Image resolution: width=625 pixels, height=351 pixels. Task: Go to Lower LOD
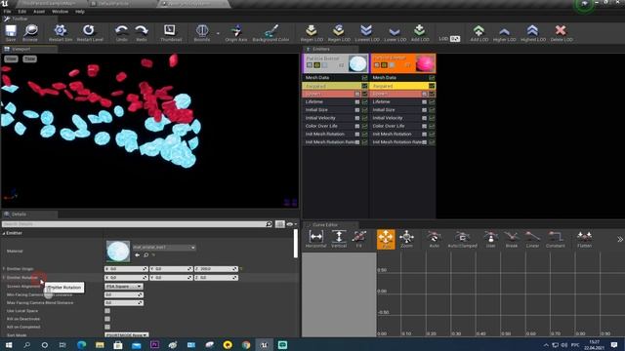[395, 32]
